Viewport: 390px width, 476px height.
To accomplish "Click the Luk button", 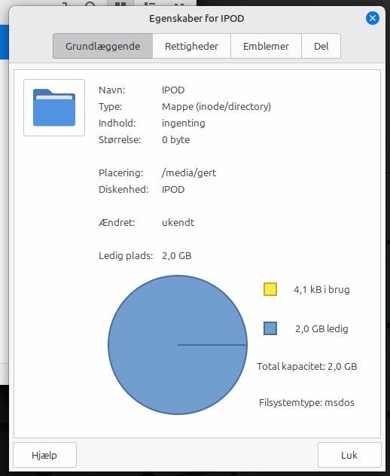I will pos(349,455).
